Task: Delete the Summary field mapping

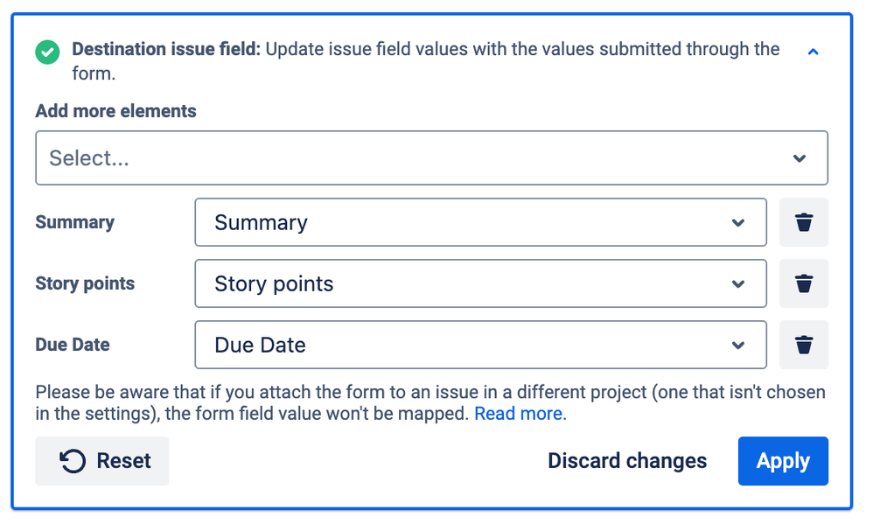Action: pos(803,222)
